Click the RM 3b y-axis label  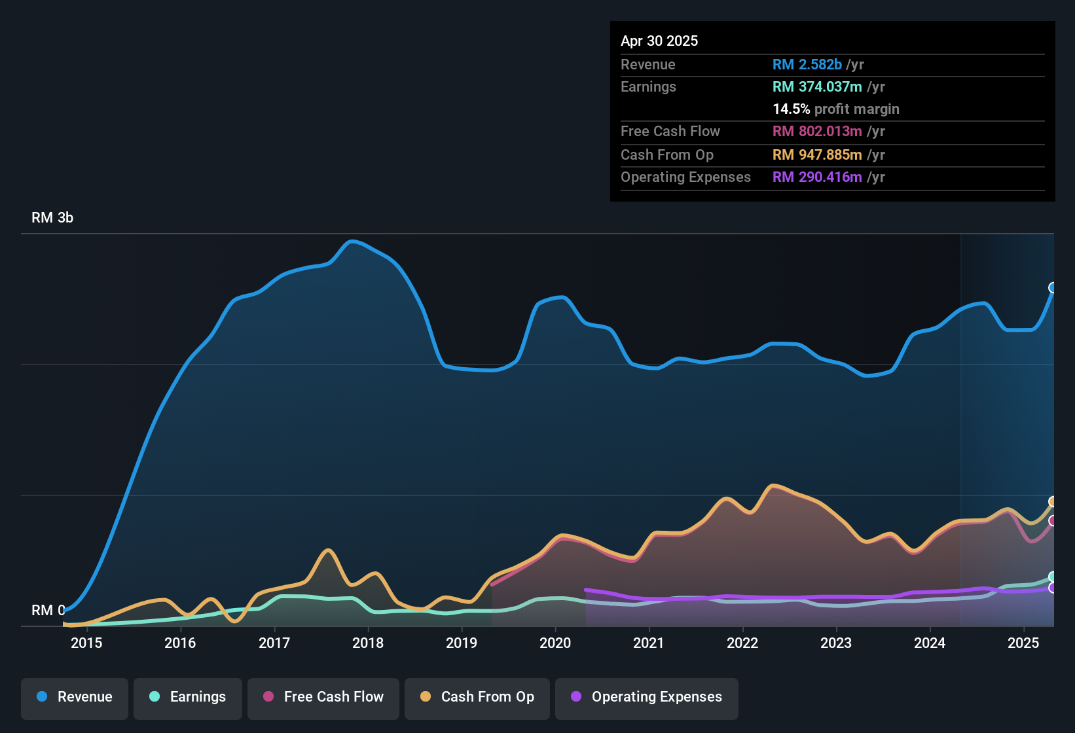pos(52,218)
